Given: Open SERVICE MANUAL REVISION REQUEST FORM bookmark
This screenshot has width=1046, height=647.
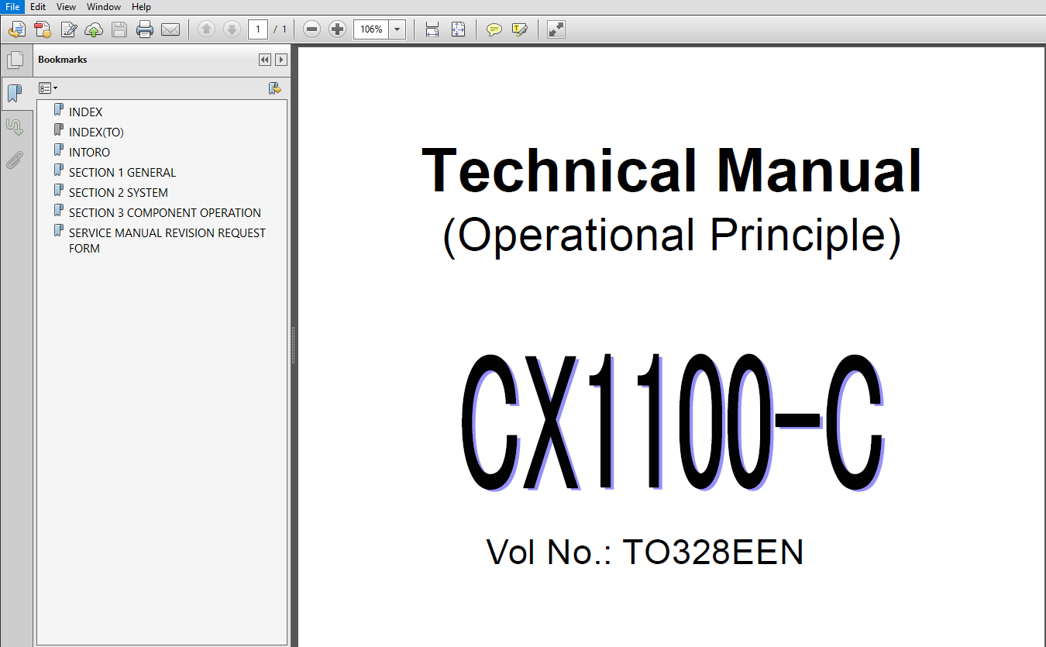Looking at the screenshot, I should coord(167,241).
